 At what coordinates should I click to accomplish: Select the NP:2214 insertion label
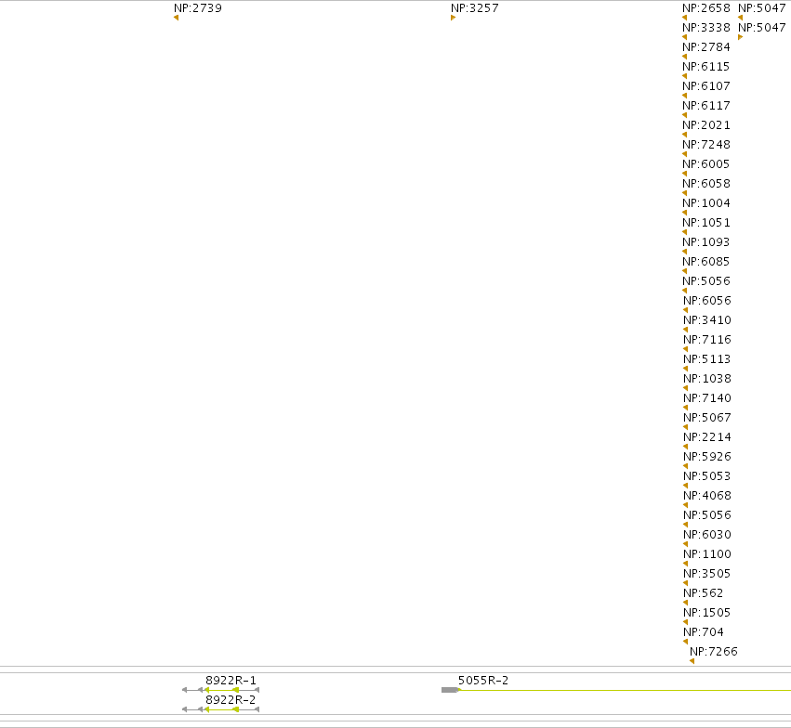click(707, 436)
